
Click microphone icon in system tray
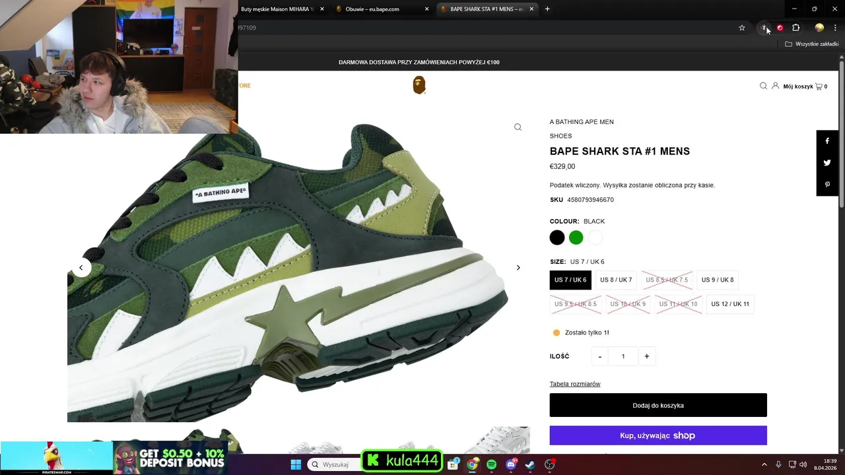click(778, 464)
